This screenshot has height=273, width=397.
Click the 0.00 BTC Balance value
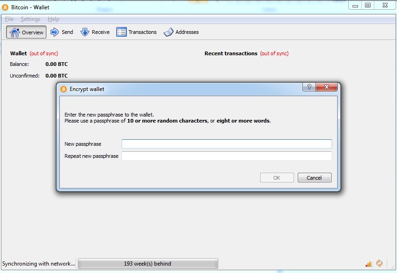[x=57, y=64]
